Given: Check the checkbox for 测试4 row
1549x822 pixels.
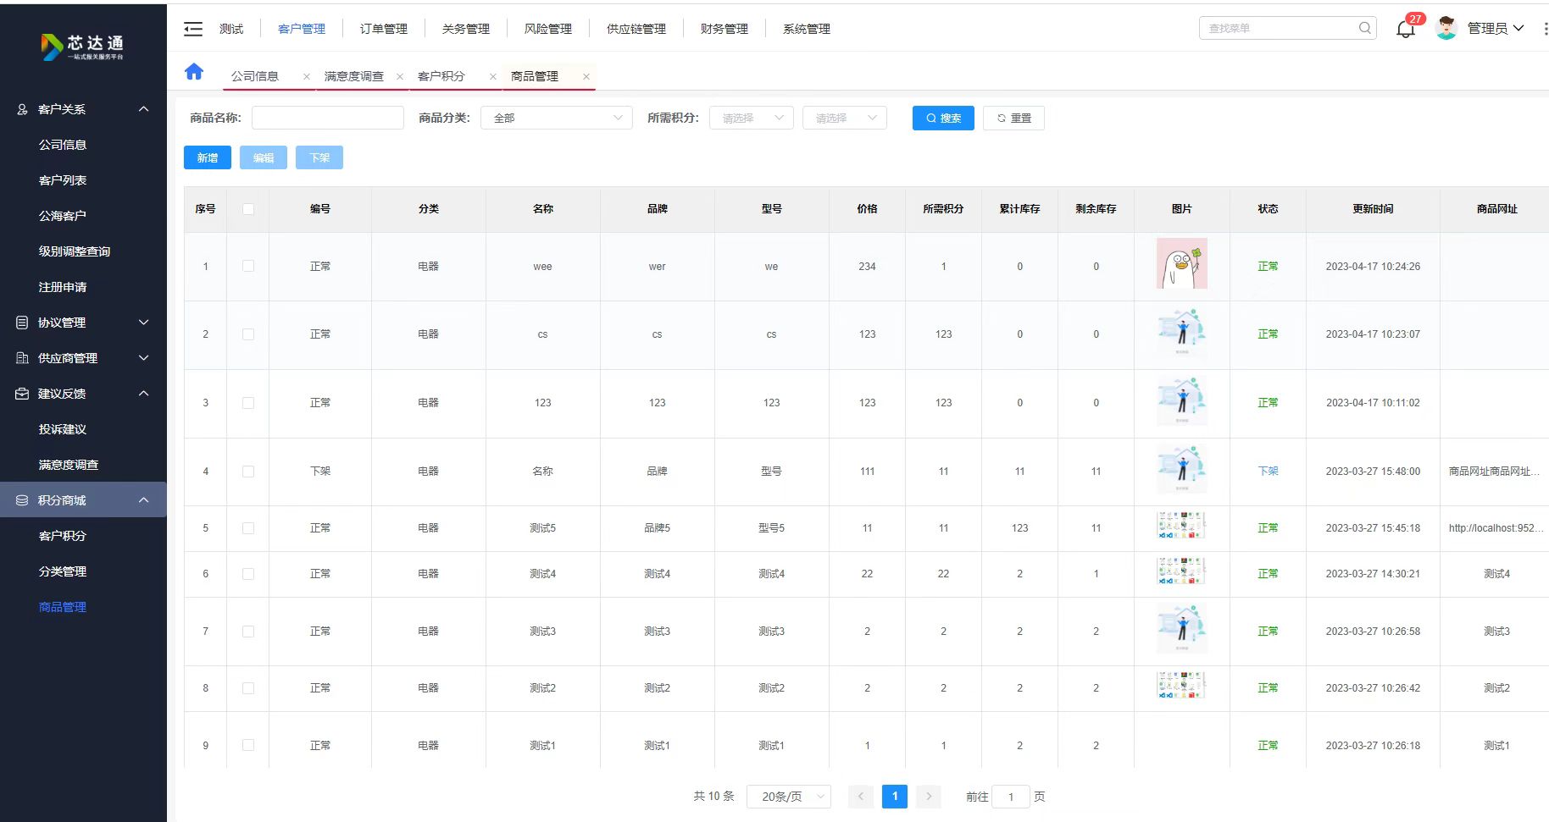Looking at the screenshot, I should click(248, 574).
